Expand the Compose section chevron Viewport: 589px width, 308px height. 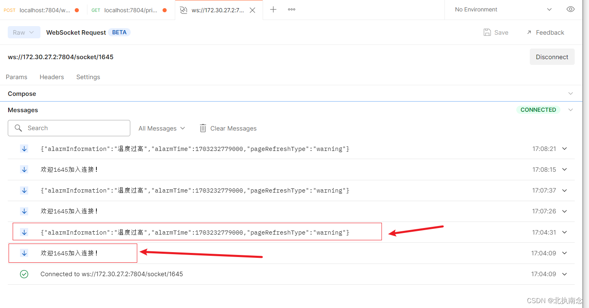click(571, 93)
